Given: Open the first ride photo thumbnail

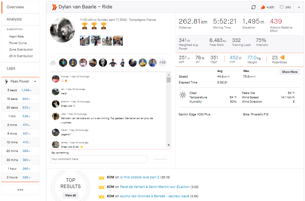Looking at the screenshot, I should (85, 41).
